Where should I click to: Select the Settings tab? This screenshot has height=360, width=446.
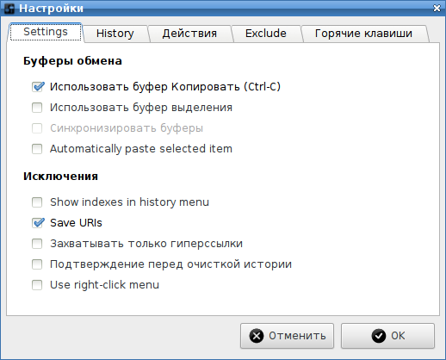[x=46, y=32]
